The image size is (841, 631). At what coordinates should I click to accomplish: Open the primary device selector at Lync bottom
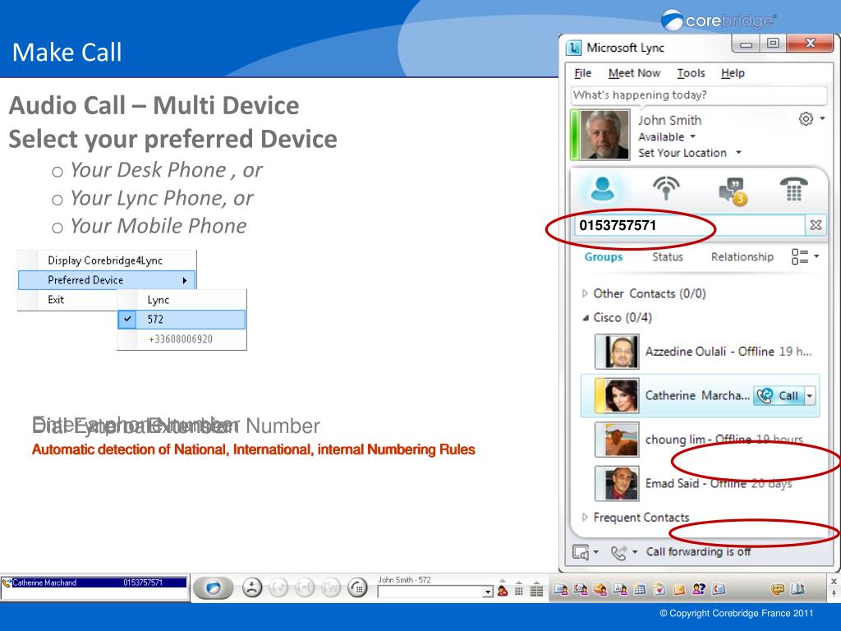point(585,552)
